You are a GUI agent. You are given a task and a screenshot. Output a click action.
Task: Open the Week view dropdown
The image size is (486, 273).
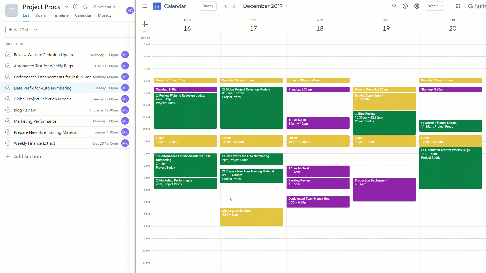pyautogui.click(x=435, y=6)
